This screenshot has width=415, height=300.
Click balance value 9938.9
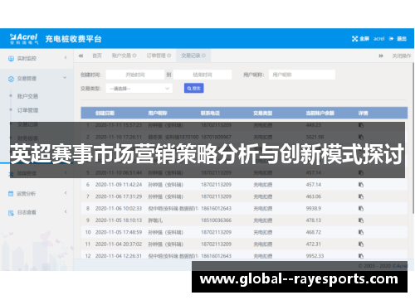[314, 208]
